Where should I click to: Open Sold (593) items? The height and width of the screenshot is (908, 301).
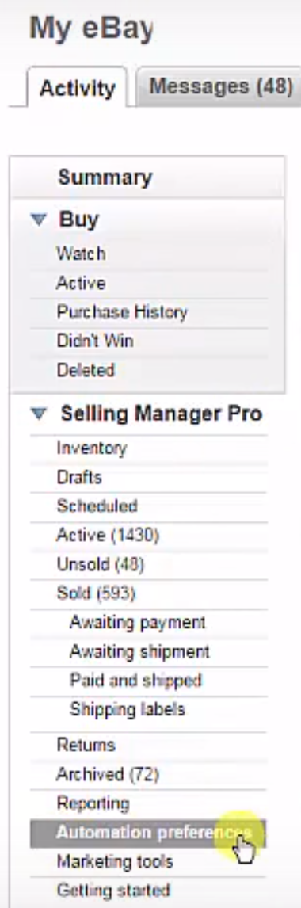pos(96,593)
